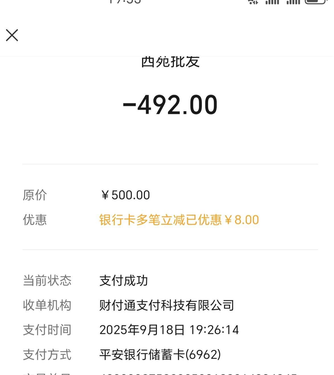Tap the first cellular signal bars icon
The image size is (334, 375).
coord(272,1)
